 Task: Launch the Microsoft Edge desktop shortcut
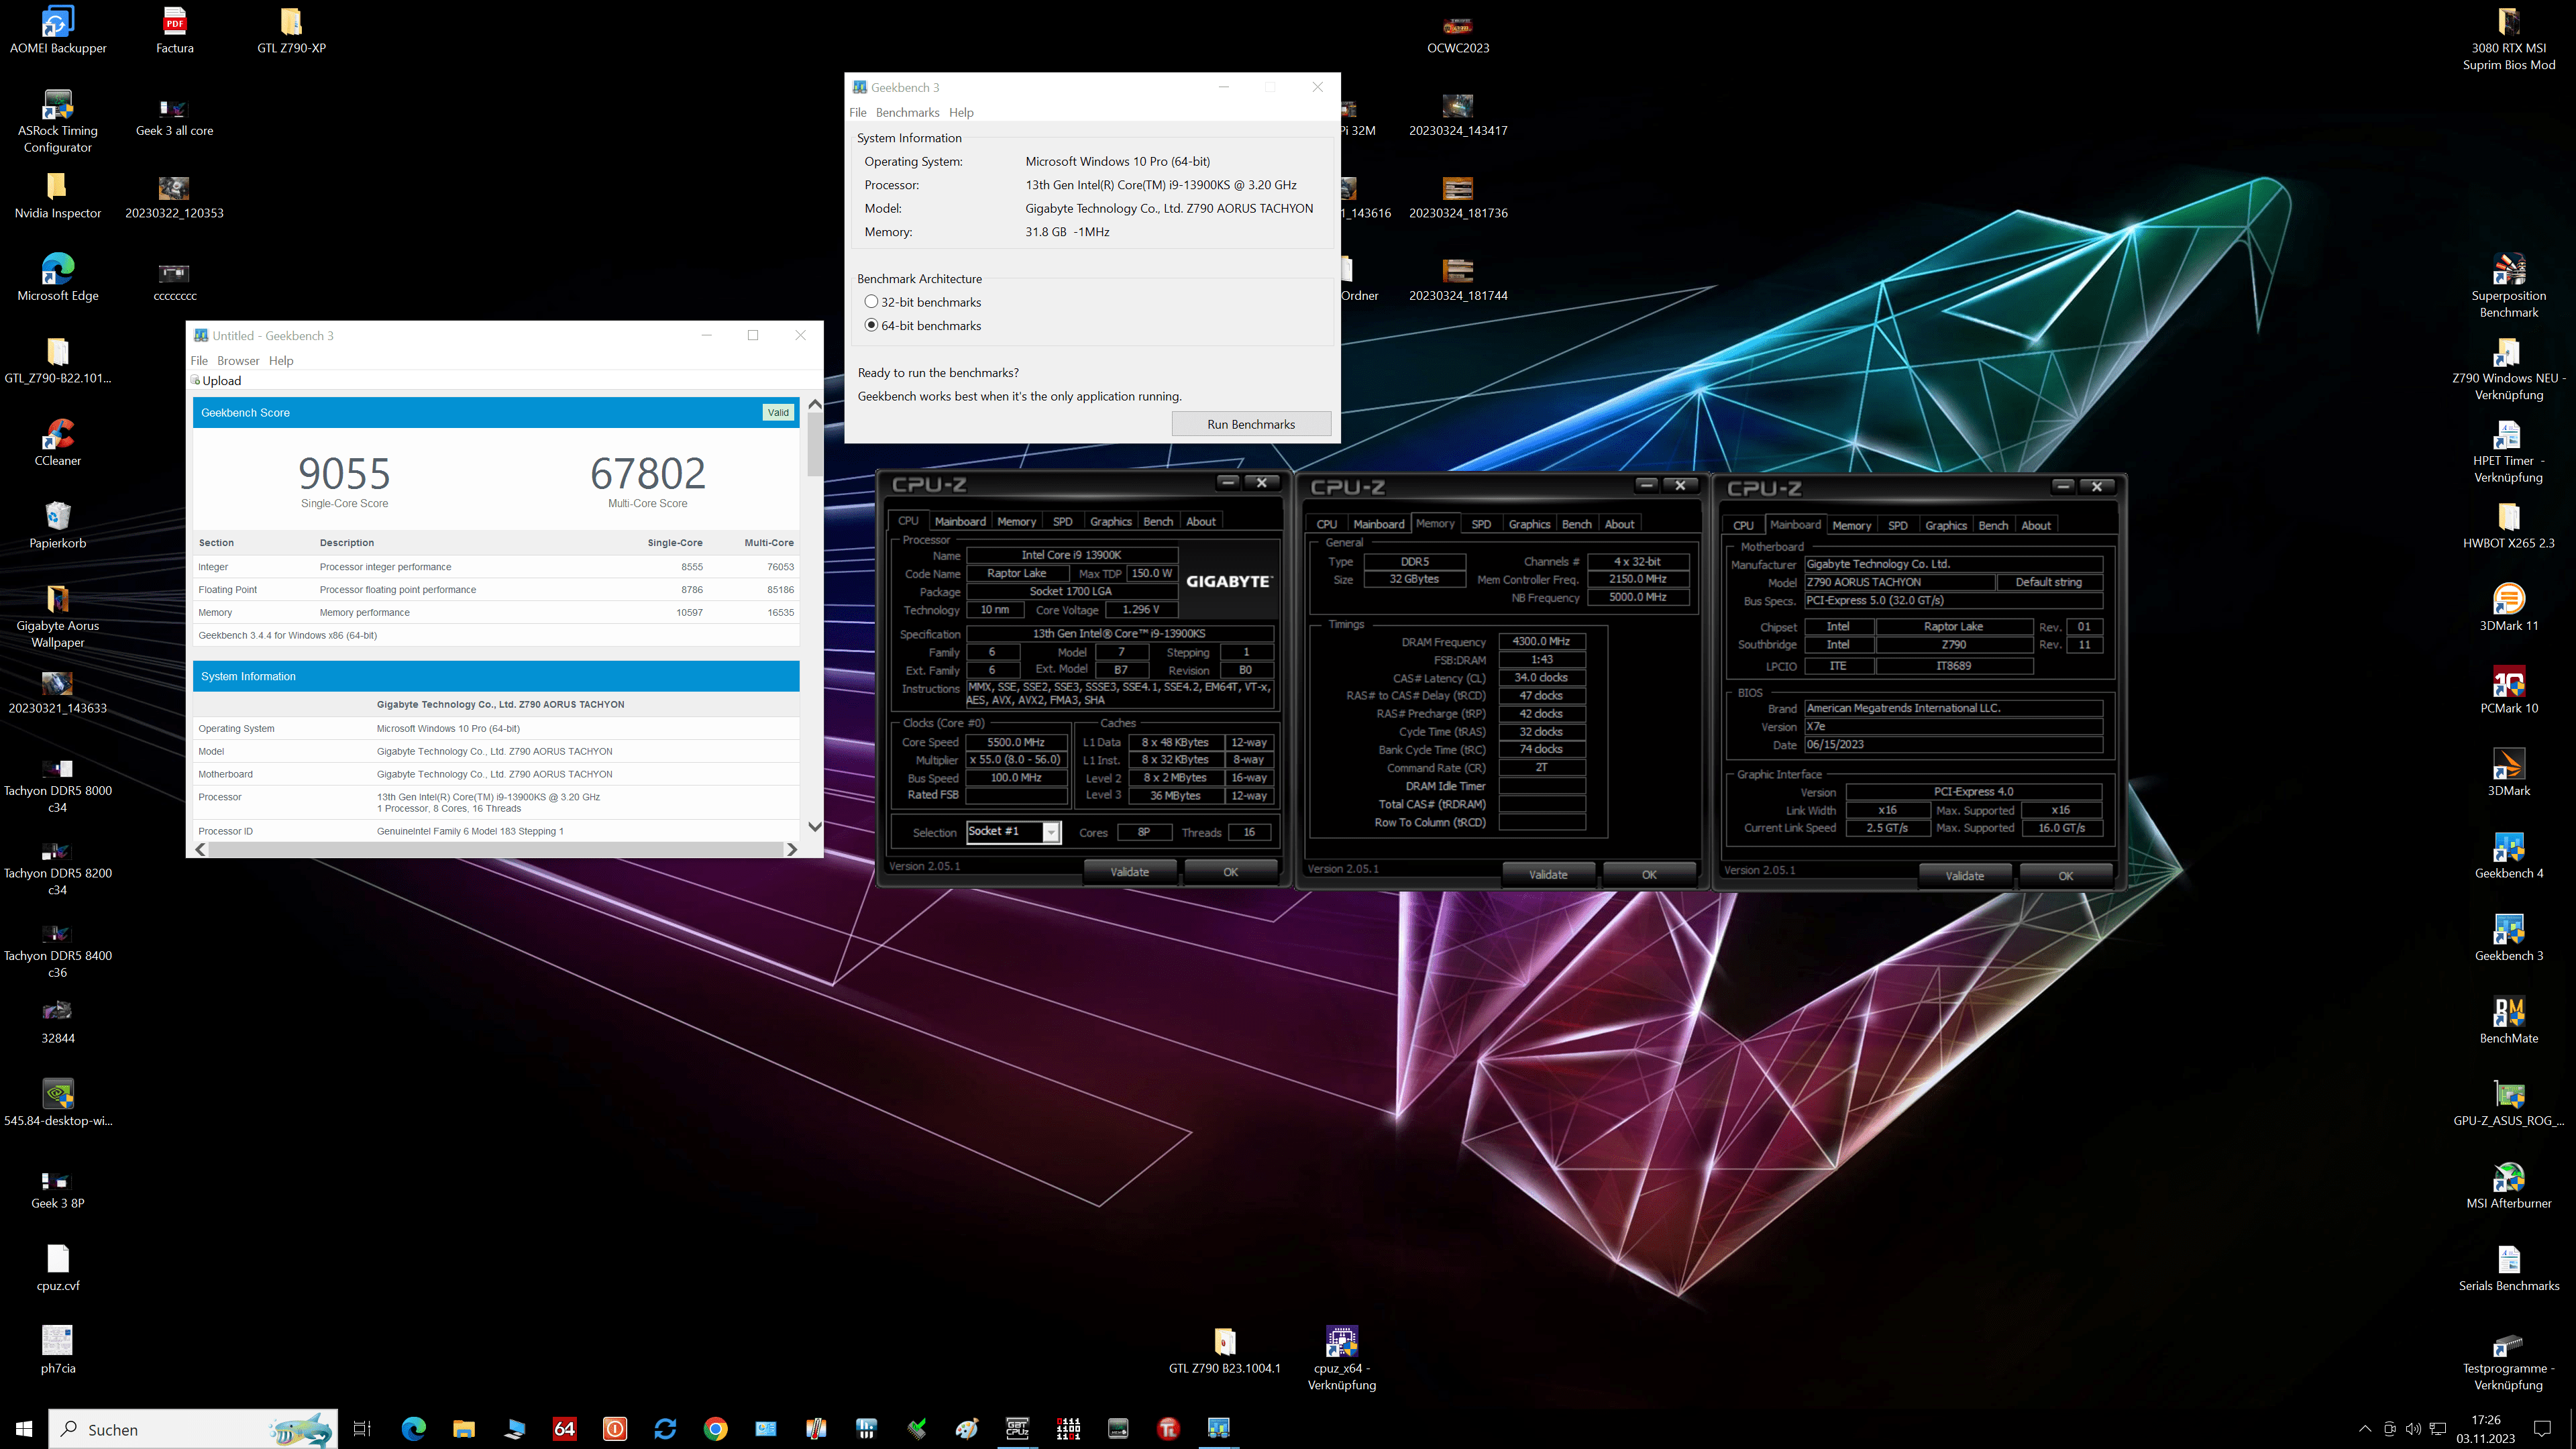pyautogui.click(x=57, y=278)
